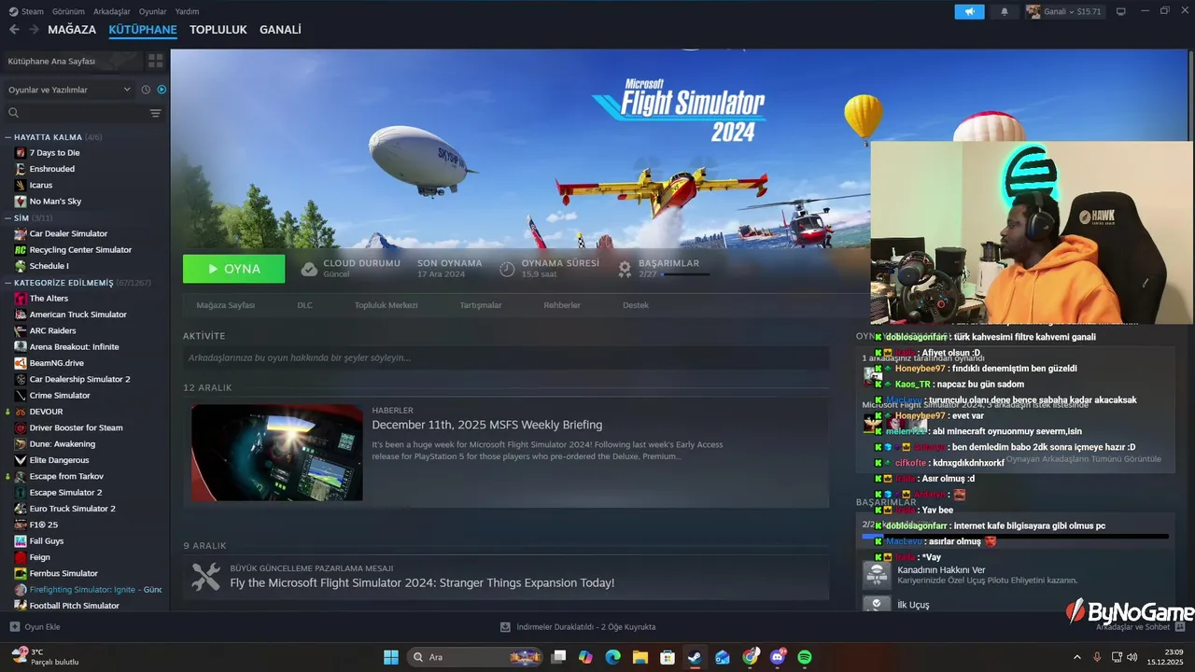Collapse the KATEGORİZE EDİLMEMİŞ category

[x=8, y=282]
